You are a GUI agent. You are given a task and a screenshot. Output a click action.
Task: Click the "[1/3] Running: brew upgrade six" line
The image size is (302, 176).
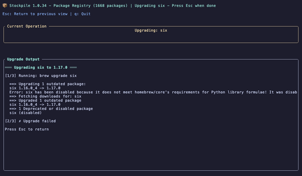pyautogui.click(x=41, y=76)
